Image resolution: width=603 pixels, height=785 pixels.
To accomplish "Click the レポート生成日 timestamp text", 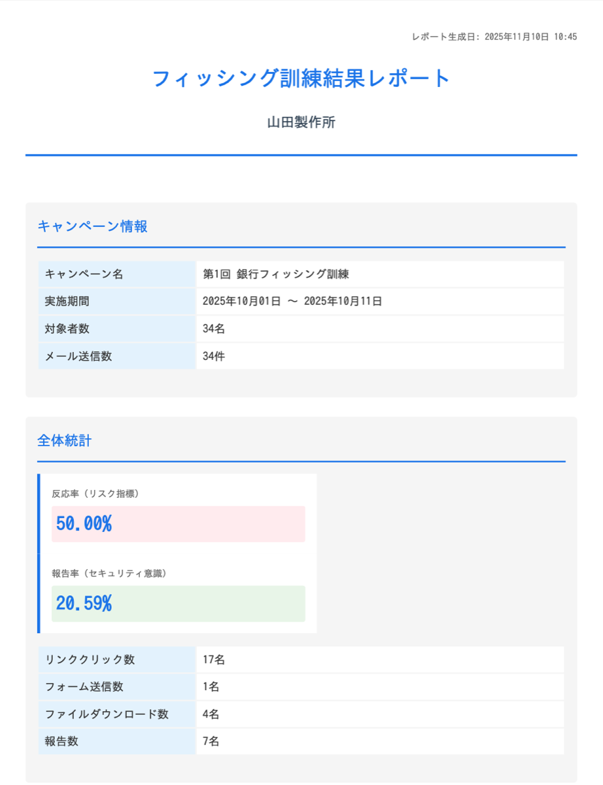I will (494, 37).
